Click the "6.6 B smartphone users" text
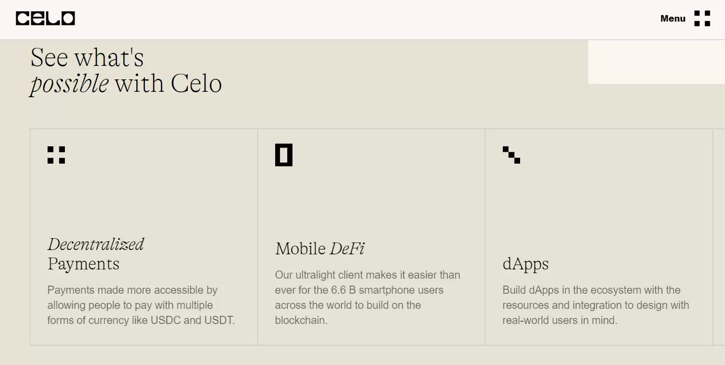This screenshot has height=365, width=725. click(387, 290)
